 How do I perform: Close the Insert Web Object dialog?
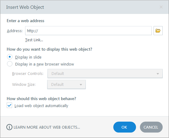(161, 7)
